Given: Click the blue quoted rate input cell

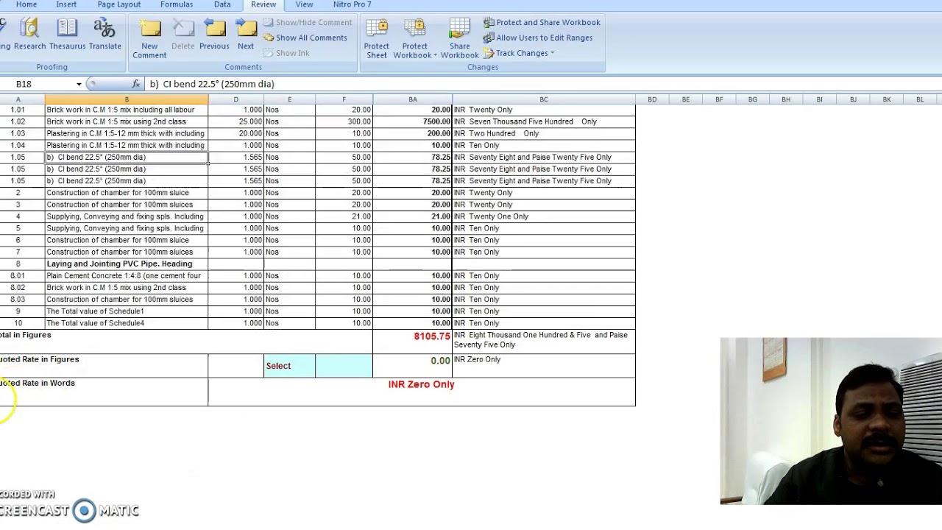Looking at the screenshot, I should point(344,366).
